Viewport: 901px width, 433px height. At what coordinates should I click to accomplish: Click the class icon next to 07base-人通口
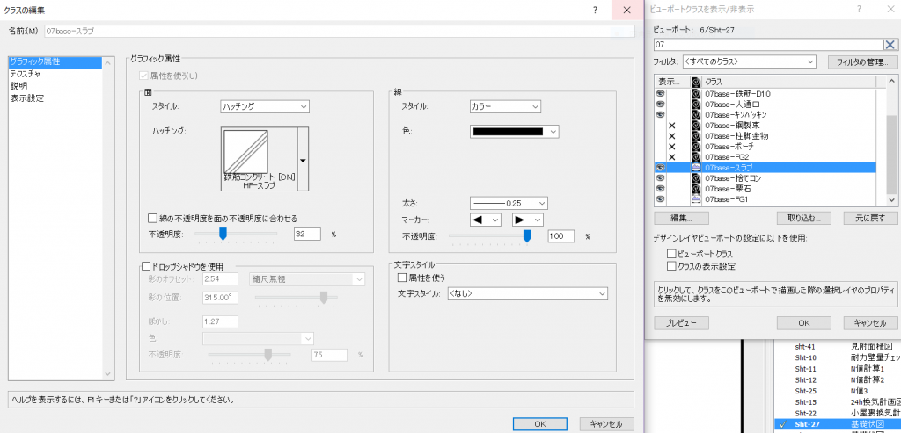pos(695,103)
